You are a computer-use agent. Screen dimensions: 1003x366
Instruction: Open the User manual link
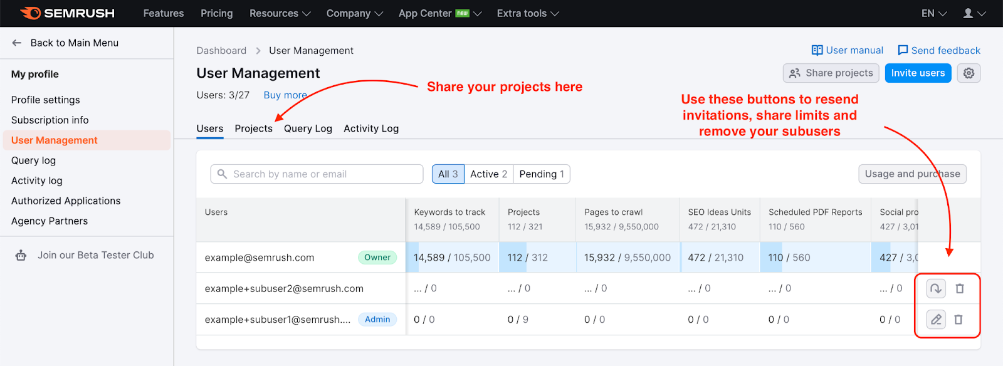pos(848,50)
